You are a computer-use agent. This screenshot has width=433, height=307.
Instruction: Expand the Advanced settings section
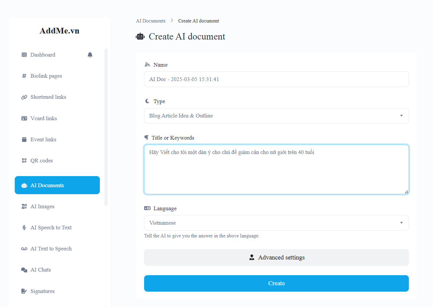276,257
